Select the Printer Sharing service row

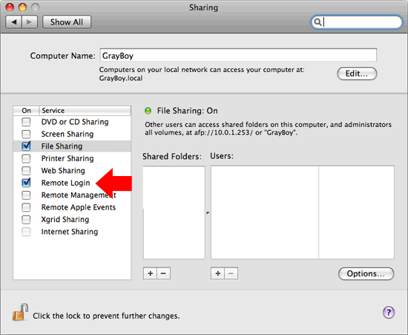[72, 158]
